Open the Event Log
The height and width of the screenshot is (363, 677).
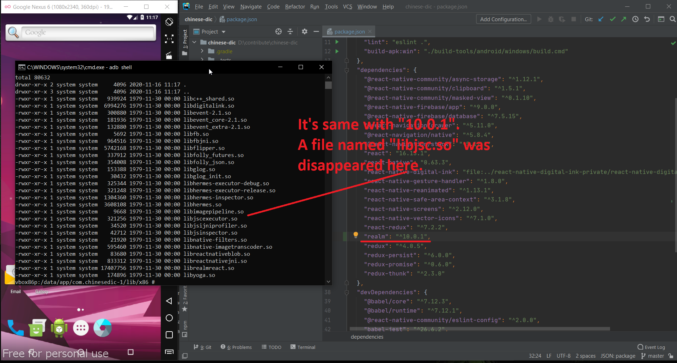click(x=651, y=347)
